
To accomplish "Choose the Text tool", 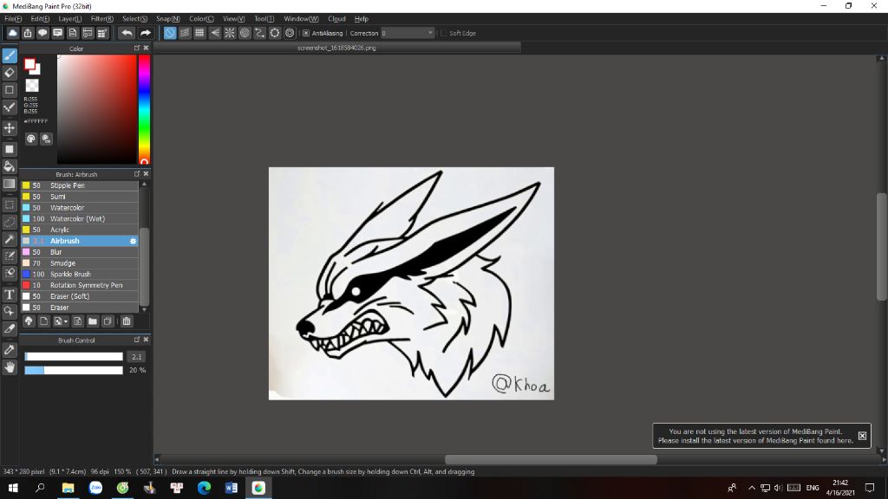I will (10, 295).
